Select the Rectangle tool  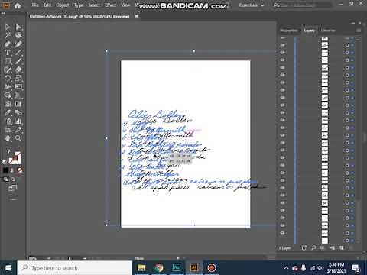tap(8, 61)
